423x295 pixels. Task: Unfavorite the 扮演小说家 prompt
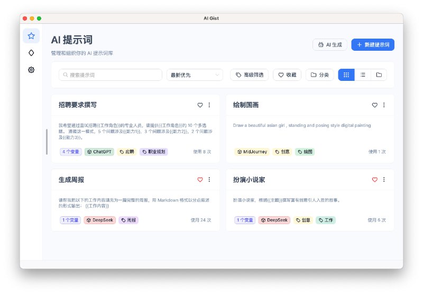[x=374, y=180]
